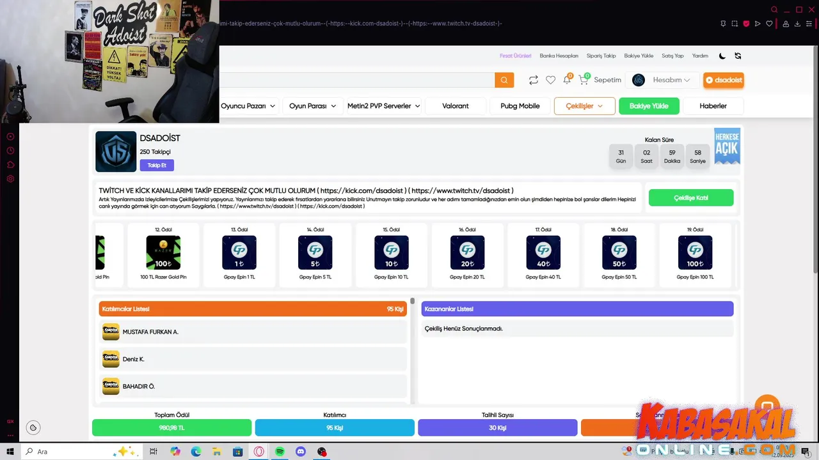Open the red ad blocker shield icon
The width and height of the screenshot is (819, 460).
pos(746,24)
